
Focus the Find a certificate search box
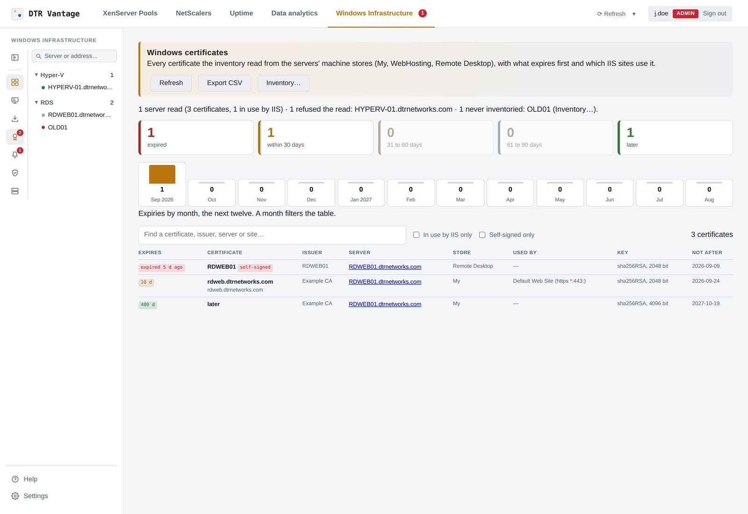click(x=272, y=235)
